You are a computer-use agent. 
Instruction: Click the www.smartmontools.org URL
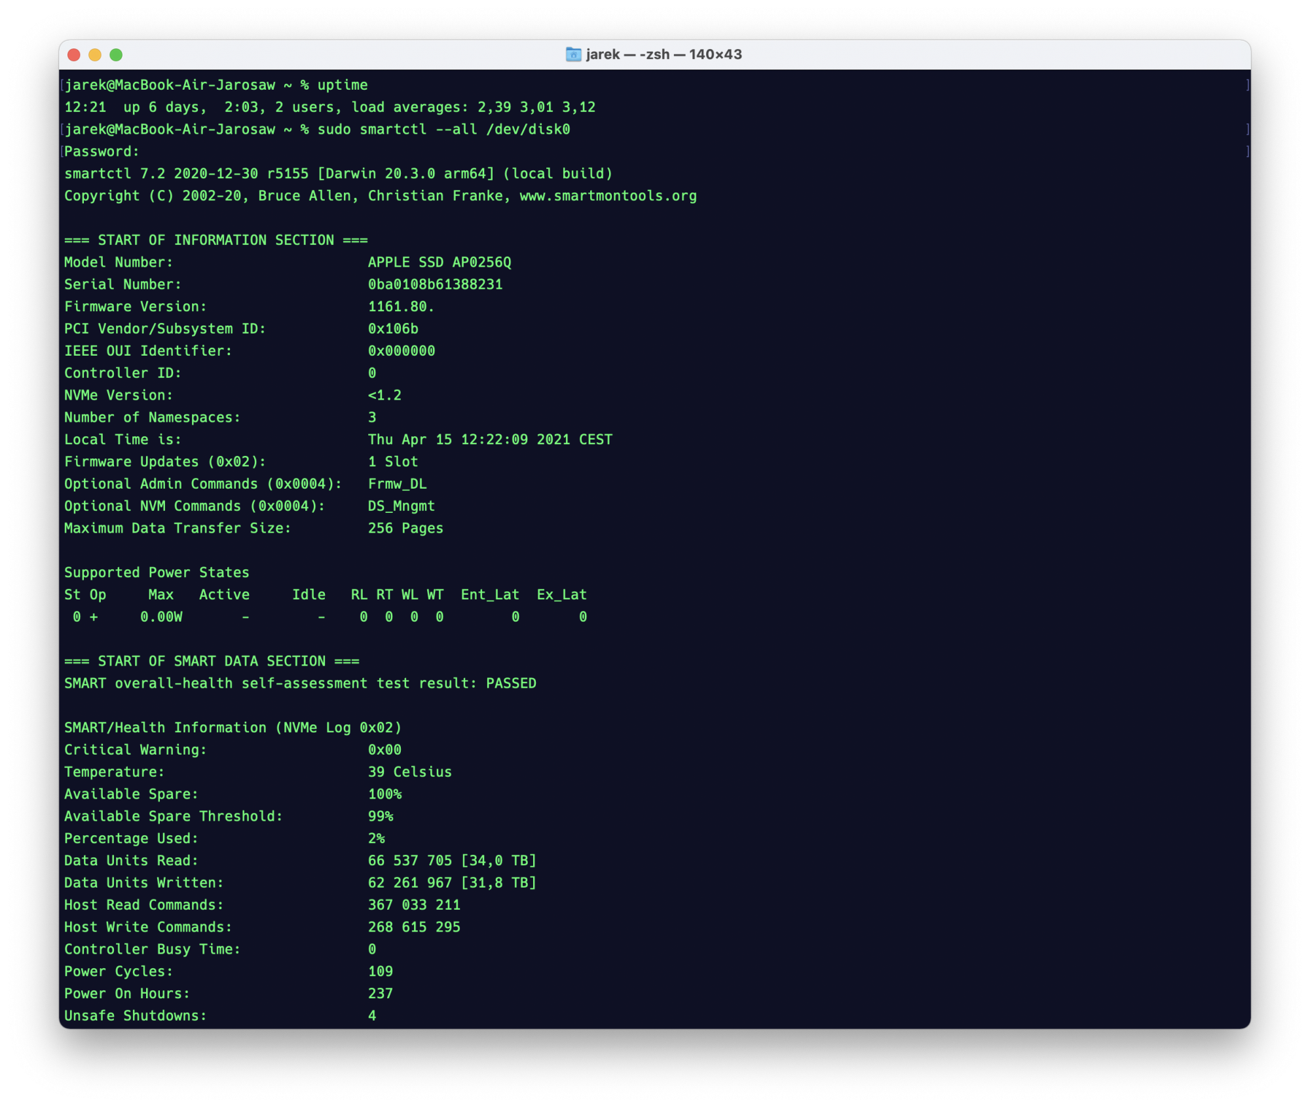(x=608, y=196)
